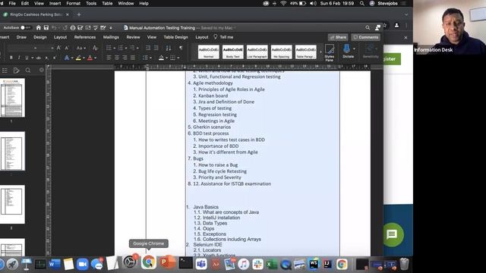Click the Print icon in quick access toolbar
Image resolution: width=486 pixels, height=273 pixels.
(x=73, y=27)
